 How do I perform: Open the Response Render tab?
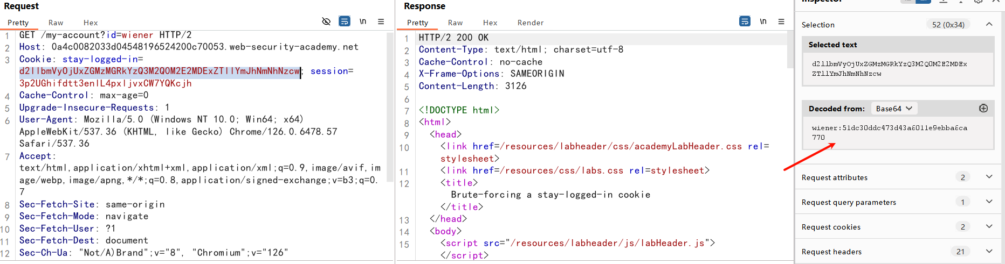click(x=530, y=23)
